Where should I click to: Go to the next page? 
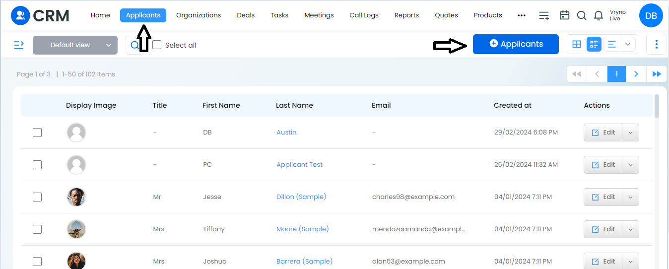click(x=636, y=74)
